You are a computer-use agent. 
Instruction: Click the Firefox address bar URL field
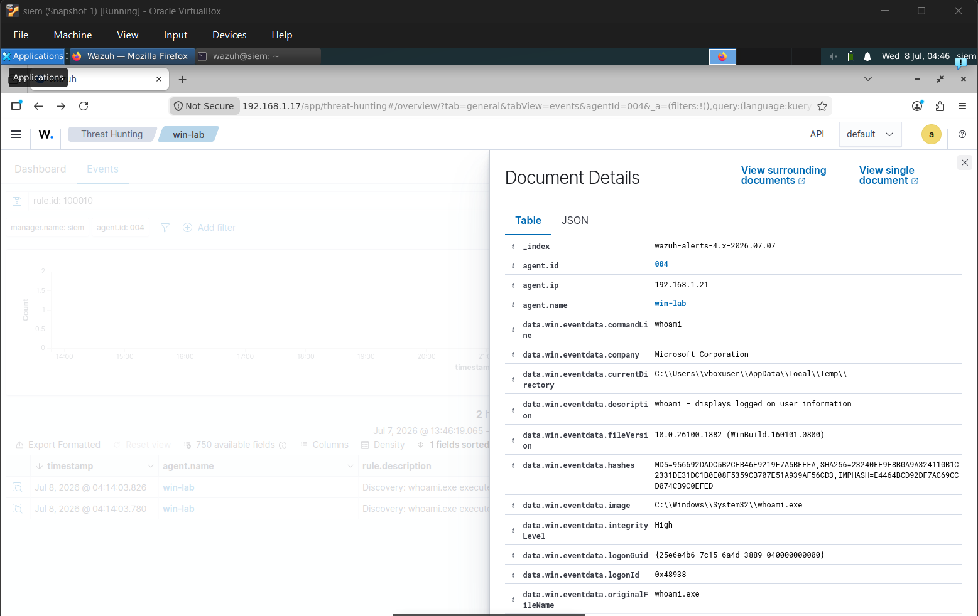click(x=526, y=106)
